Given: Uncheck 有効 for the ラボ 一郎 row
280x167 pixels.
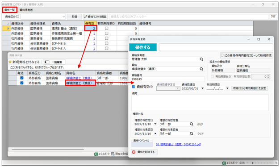Looking at the screenshot, I should click(x=22, y=78).
